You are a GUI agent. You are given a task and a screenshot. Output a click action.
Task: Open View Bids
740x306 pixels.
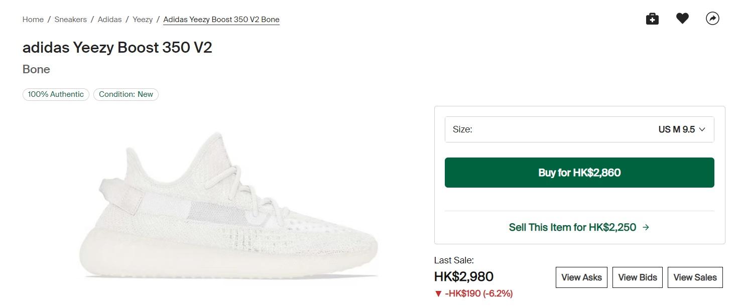pyautogui.click(x=638, y=277)
